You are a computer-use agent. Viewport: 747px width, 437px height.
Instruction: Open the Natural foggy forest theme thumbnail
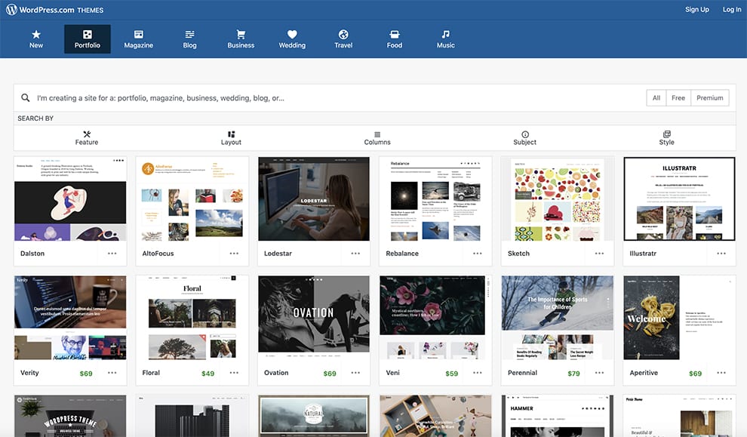pos(314,416)
